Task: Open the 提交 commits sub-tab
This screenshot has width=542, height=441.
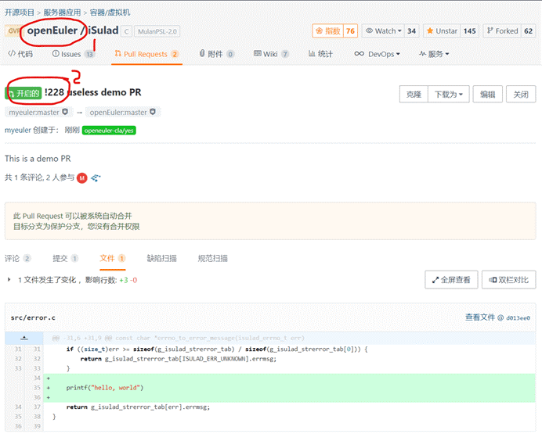Action: [60, 258]
